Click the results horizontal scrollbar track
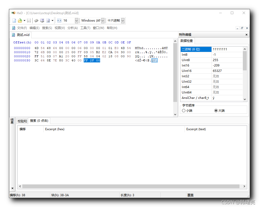Screen dimensions: 259x207 click(x=131, y=186)
